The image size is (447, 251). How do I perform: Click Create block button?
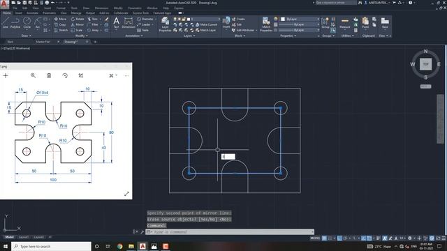(x=238, y=19)
